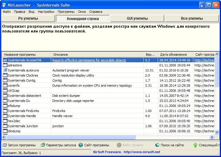Viewport: 221px width, 157px height.
Task: Open the Справка menu
Action: click(96, 12)
